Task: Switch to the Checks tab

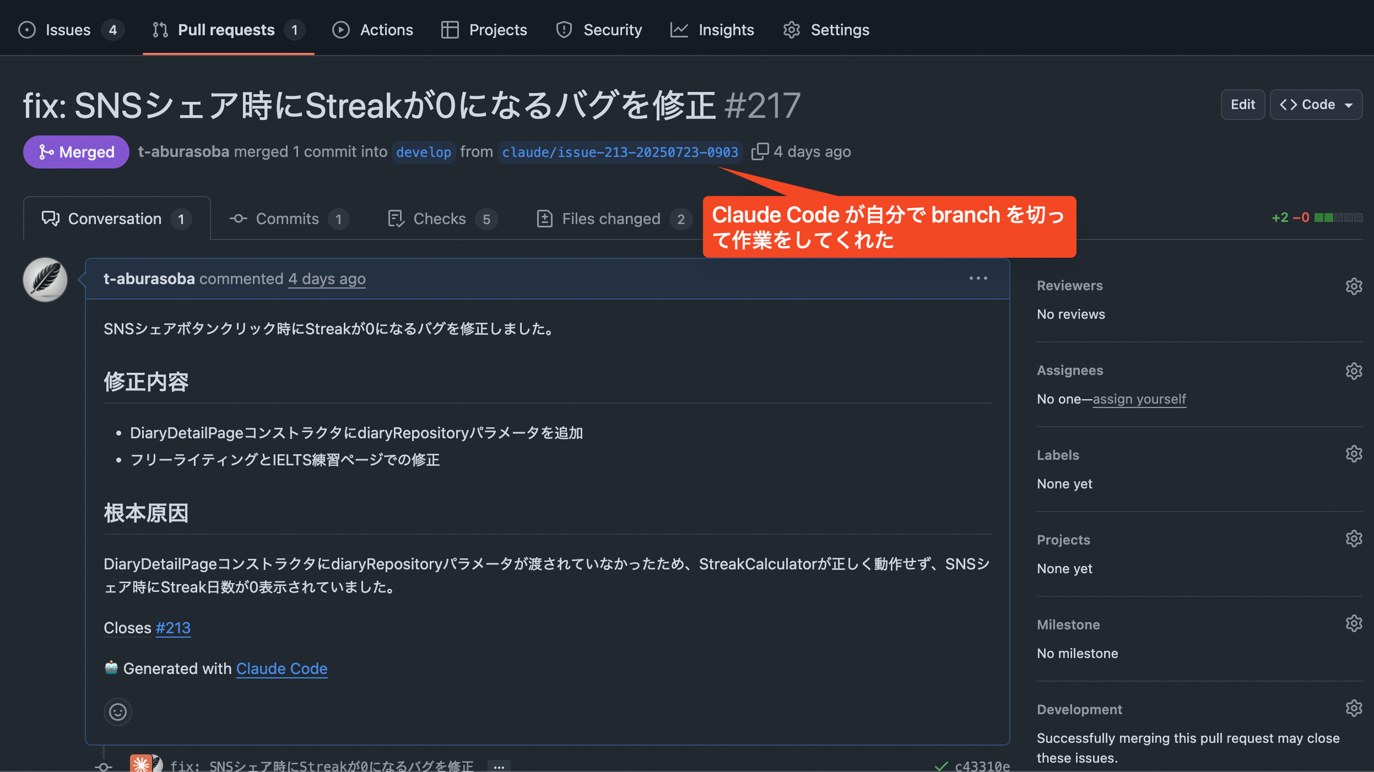Action: [442, 219]
